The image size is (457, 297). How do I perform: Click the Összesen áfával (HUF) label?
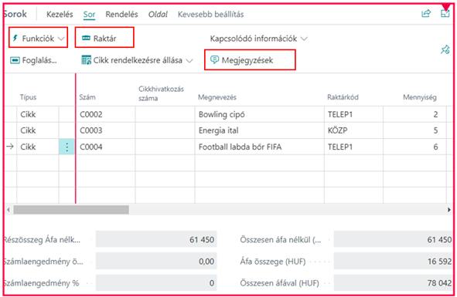coord(279,283)
